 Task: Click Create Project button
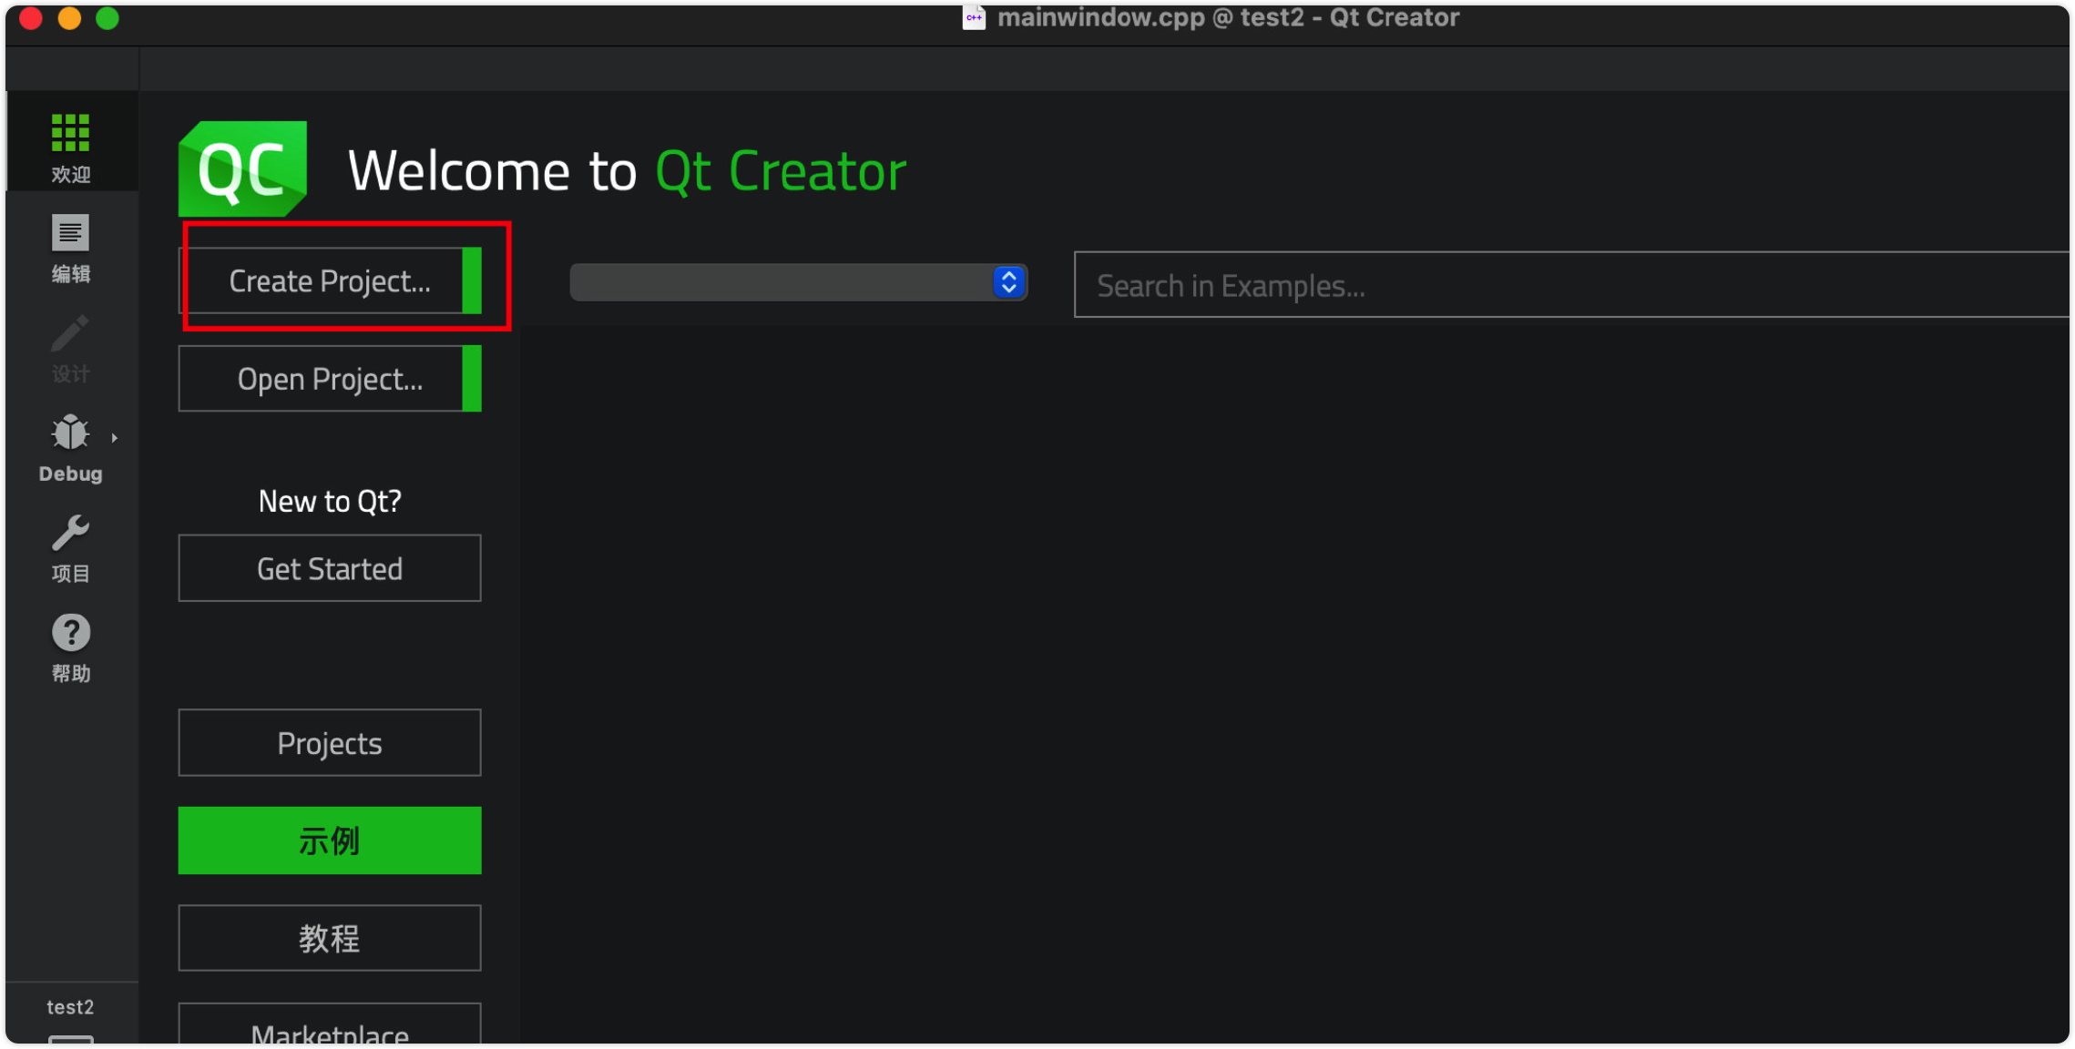(329, 280)
